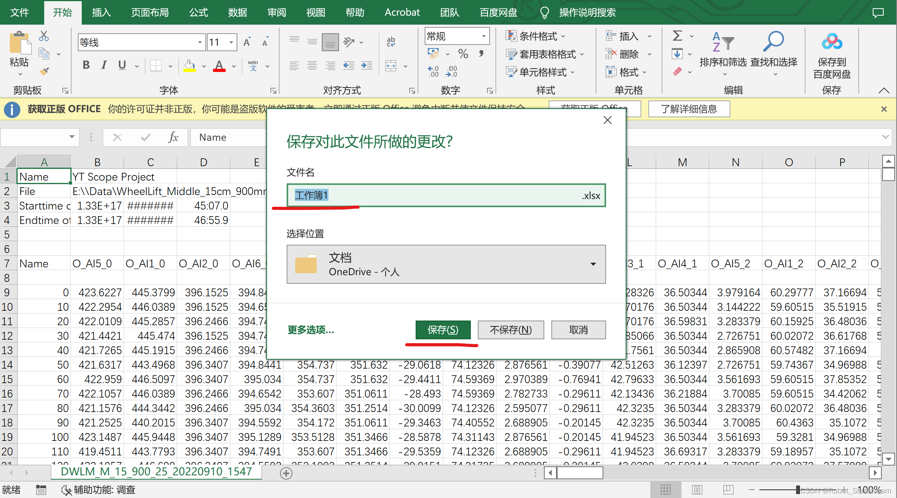Click the AutoSum icon
The height and width of the screenshot is (498, 897).
click(678, 36)
